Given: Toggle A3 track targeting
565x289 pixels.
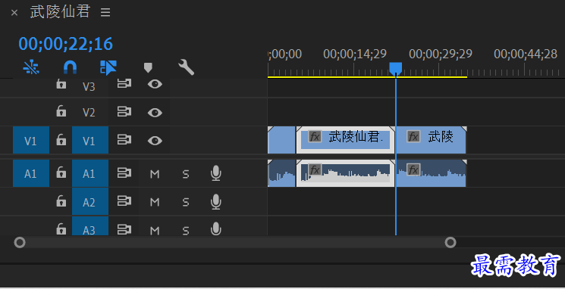Looking at the screenshot, I should 90,226.
